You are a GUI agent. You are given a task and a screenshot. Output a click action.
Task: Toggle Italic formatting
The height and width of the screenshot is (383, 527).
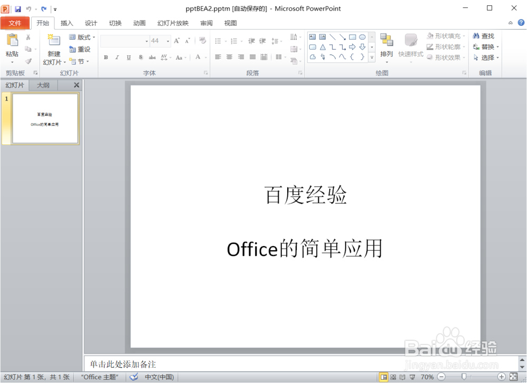(x=117, y=57)
